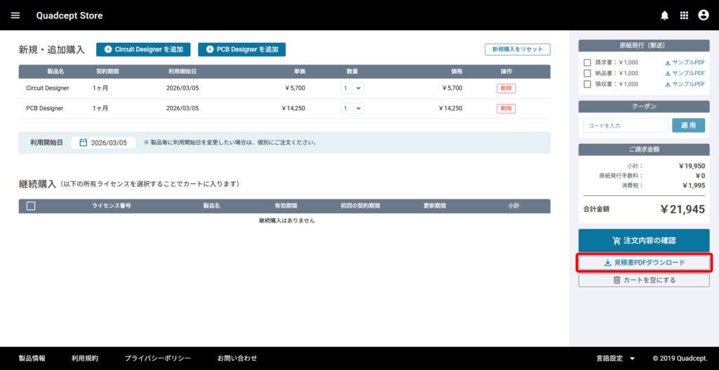Image resolution: width=719 pixels, height=370 pixels.
Task: Click the coupon code input field
Action: (x=625, y=125)
